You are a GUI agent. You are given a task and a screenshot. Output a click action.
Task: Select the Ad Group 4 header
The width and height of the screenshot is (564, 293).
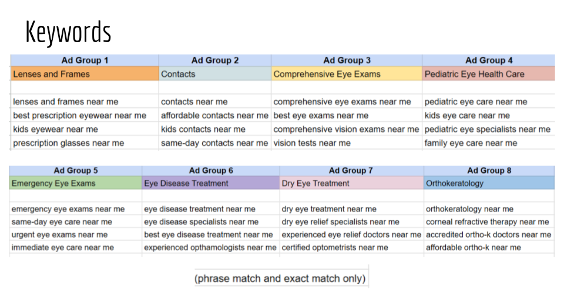[489, 60]
